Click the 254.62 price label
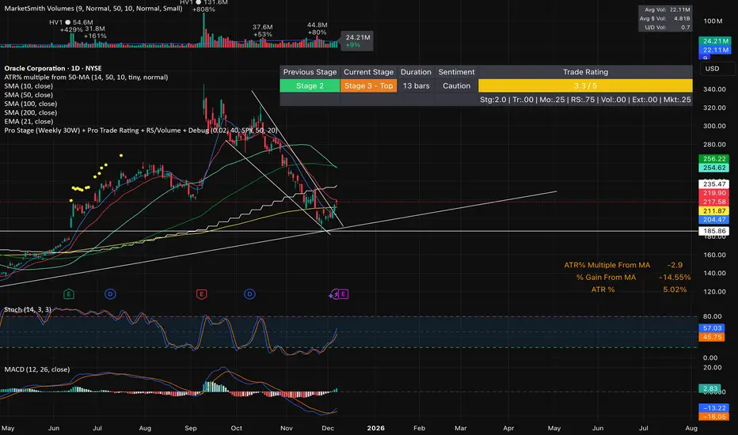738x435 pixels. click(714, 168)
